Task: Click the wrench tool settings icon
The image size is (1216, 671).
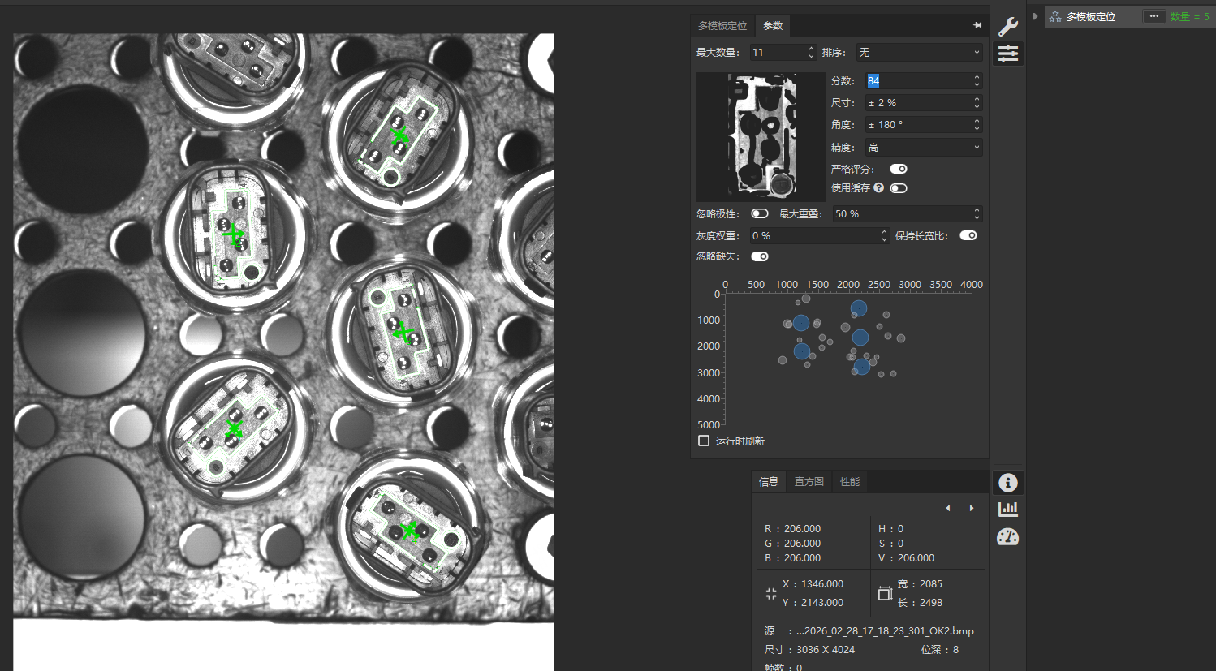Action: (x=1007, y=26)
